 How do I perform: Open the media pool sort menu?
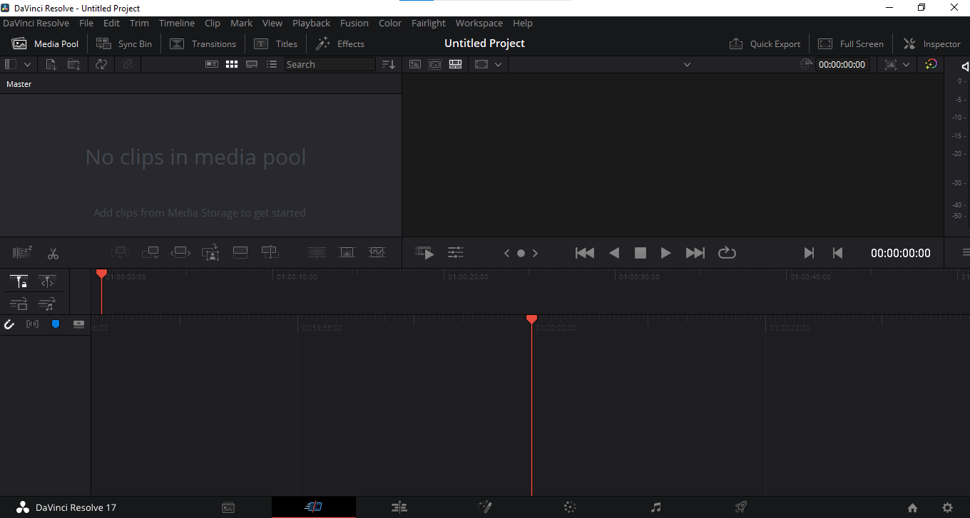(388, 64)
